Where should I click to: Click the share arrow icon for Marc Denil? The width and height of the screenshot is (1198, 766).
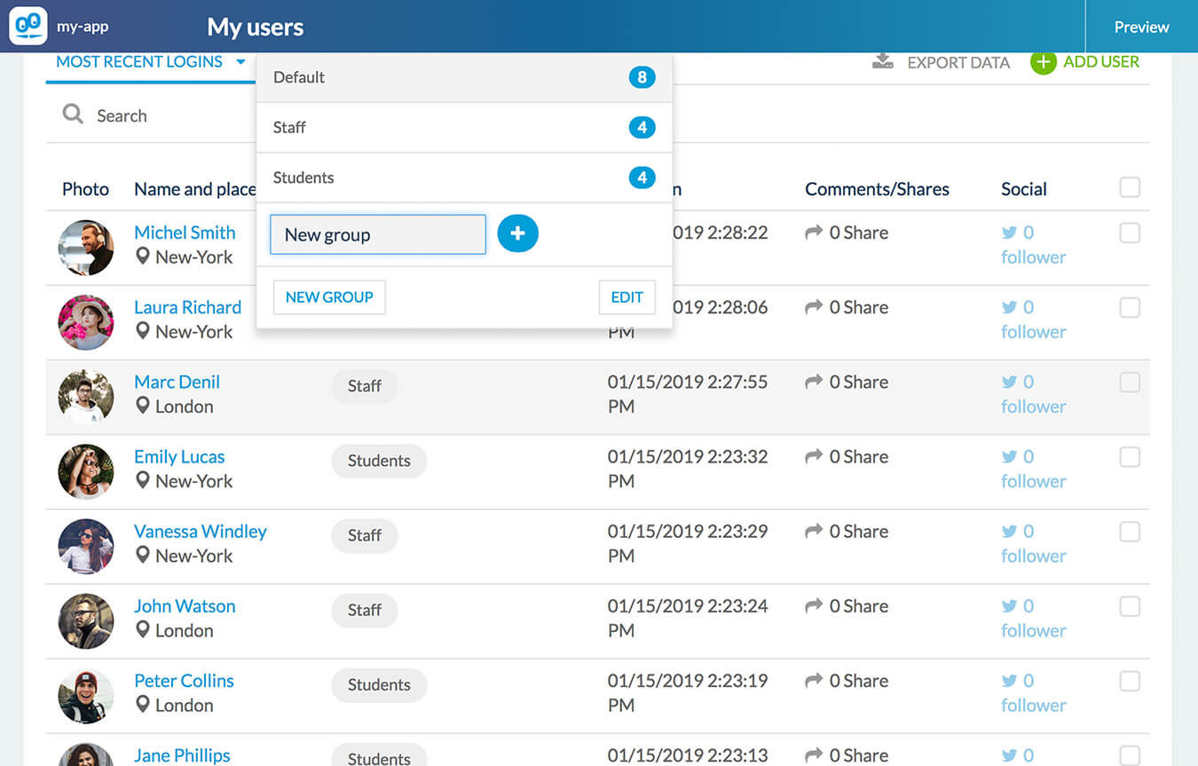[813, 382]
